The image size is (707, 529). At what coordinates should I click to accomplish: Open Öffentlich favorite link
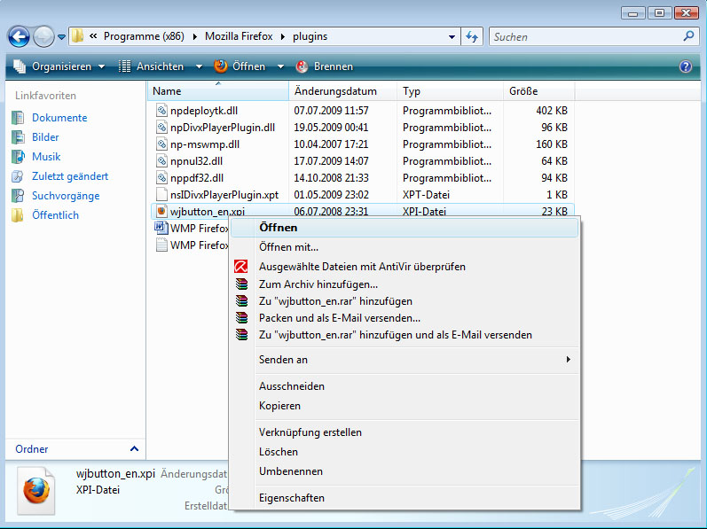tap(55, 215)
